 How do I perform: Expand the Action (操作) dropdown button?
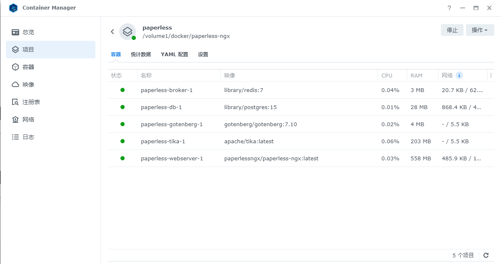(480, 30)
